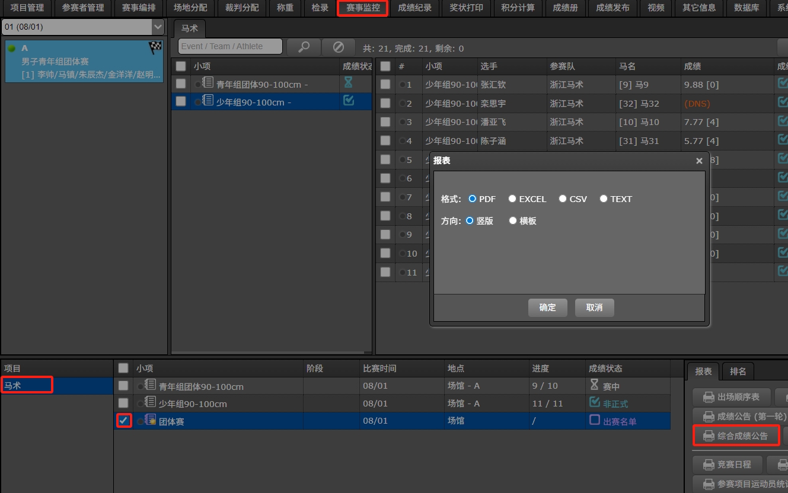788x493 pixels.
Task: Select 马术 in the 项目 list
Action: 27,385
